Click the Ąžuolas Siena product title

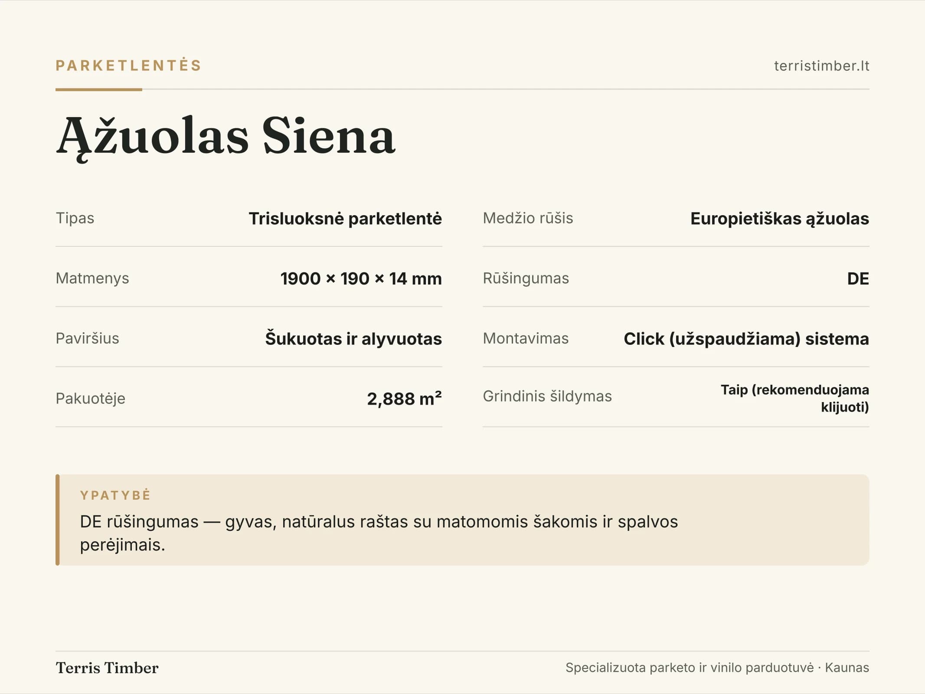click(x=226, y=137)
